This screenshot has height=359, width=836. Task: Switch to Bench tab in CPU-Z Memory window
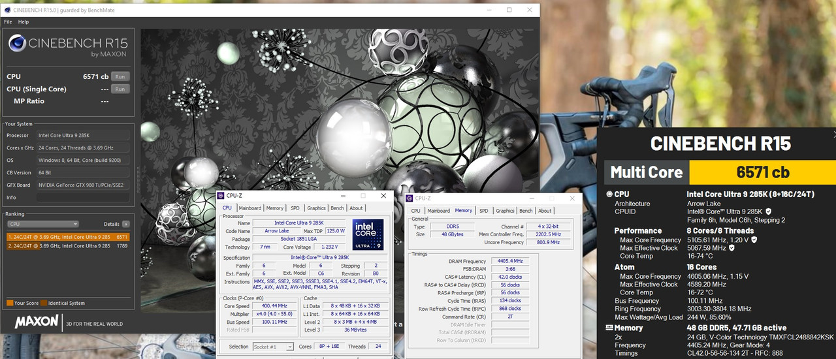[526, 211]
